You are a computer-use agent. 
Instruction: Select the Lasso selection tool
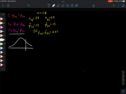point(67,6)
